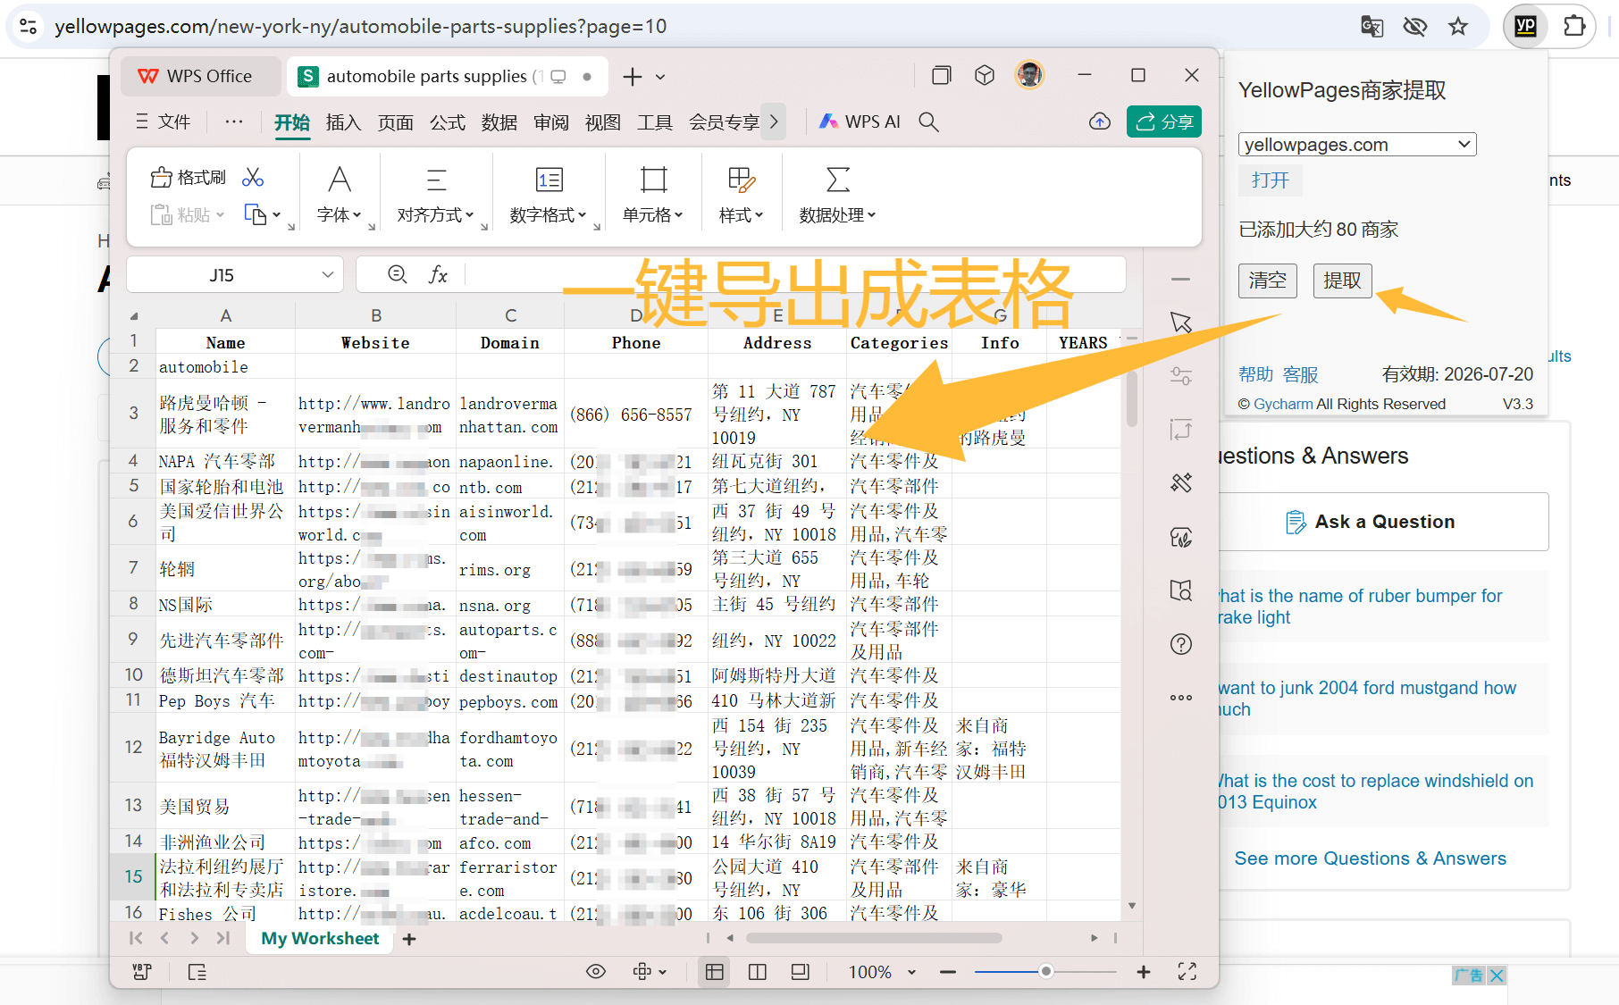Click the zoom magnifier icon in formula bar
Viewport: 1619px width, 1005px height.
click(x=398, y=274)
